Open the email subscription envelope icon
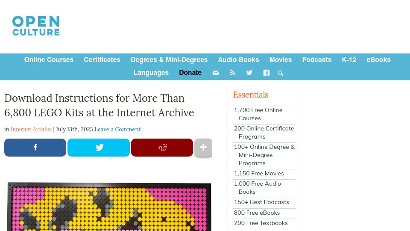The width and height of the screenshot is (410, 231). click(215, 73)
